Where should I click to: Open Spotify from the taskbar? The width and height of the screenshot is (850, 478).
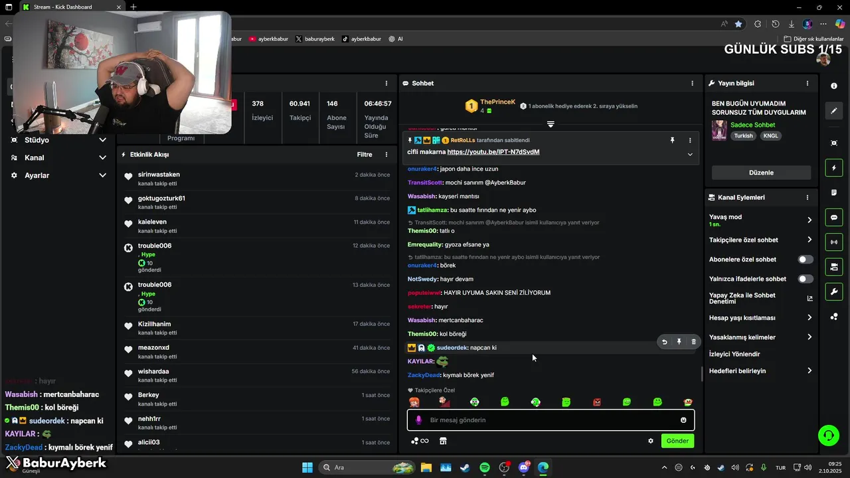(485, 467)
